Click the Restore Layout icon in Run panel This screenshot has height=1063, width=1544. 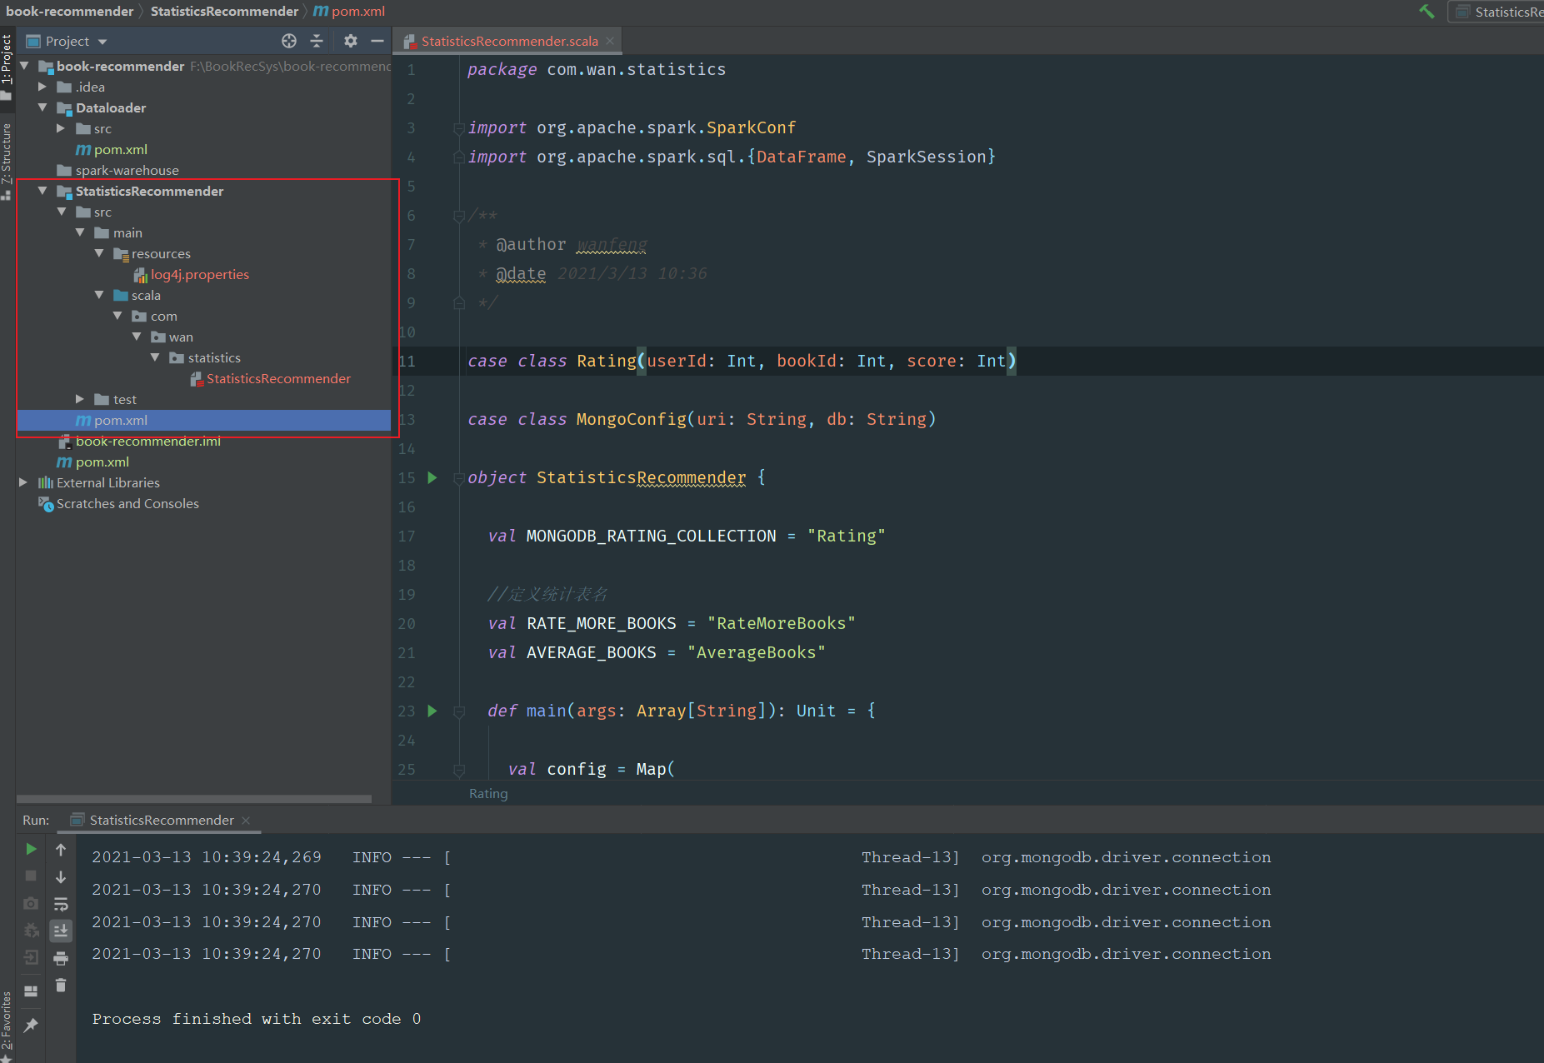[31, 991]
